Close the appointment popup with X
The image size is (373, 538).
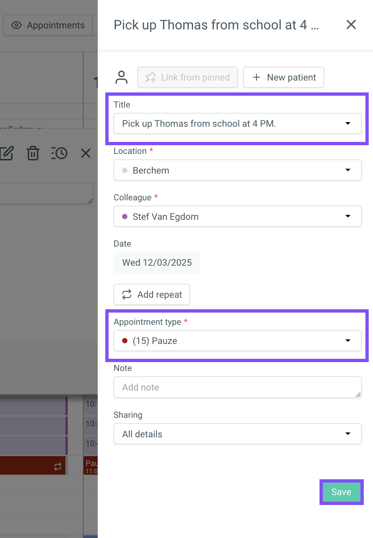point(86,153)
